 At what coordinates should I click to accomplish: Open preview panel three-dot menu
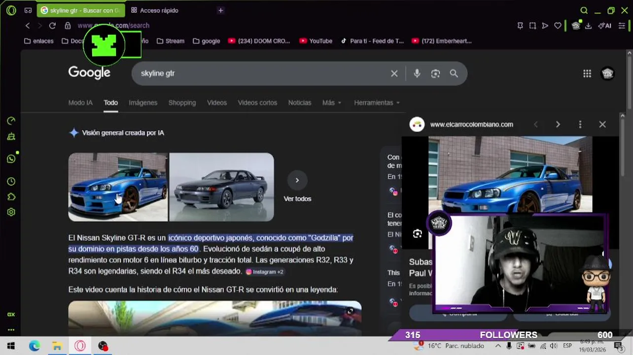coord(580,124)
